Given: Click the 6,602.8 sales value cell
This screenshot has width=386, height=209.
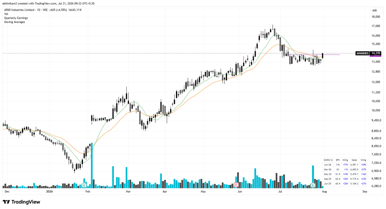Looking at the screenshot, I should [354, 169].
